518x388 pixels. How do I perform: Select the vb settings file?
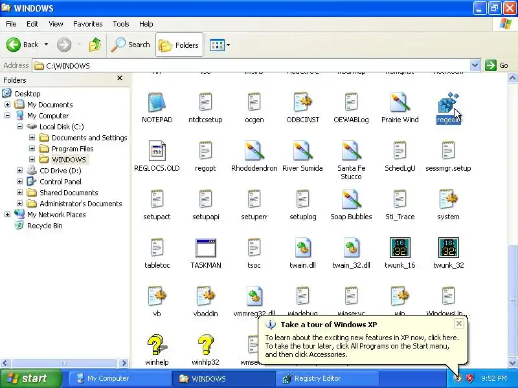(x=157, y=296)
